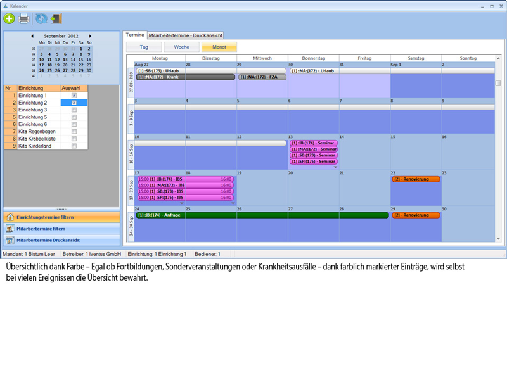507x380 pixels.
Task: Click the printer icon in toolbar
Action: [24, 18]
